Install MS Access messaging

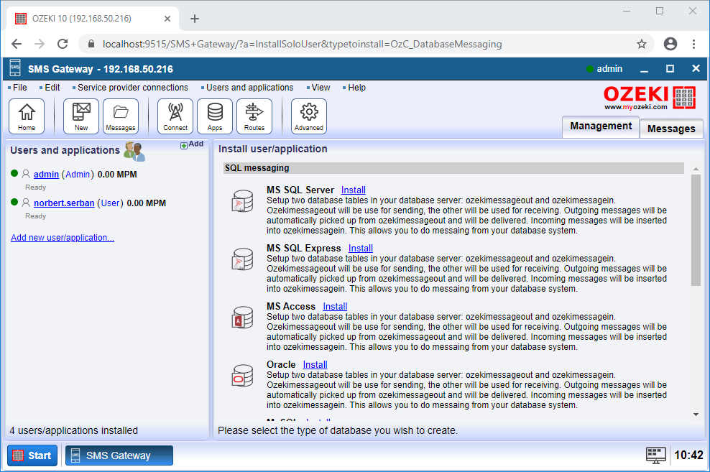(x=335, y=306)
